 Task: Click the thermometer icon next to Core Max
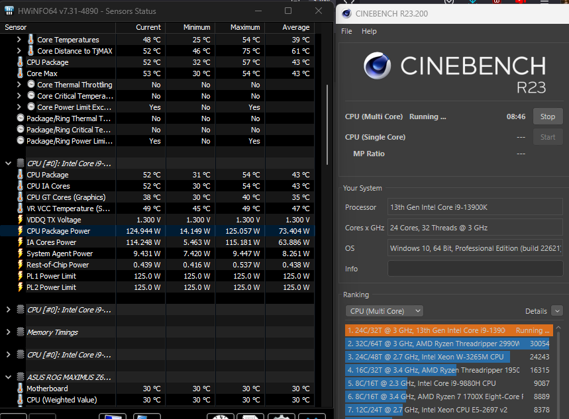tap(21, 73)
